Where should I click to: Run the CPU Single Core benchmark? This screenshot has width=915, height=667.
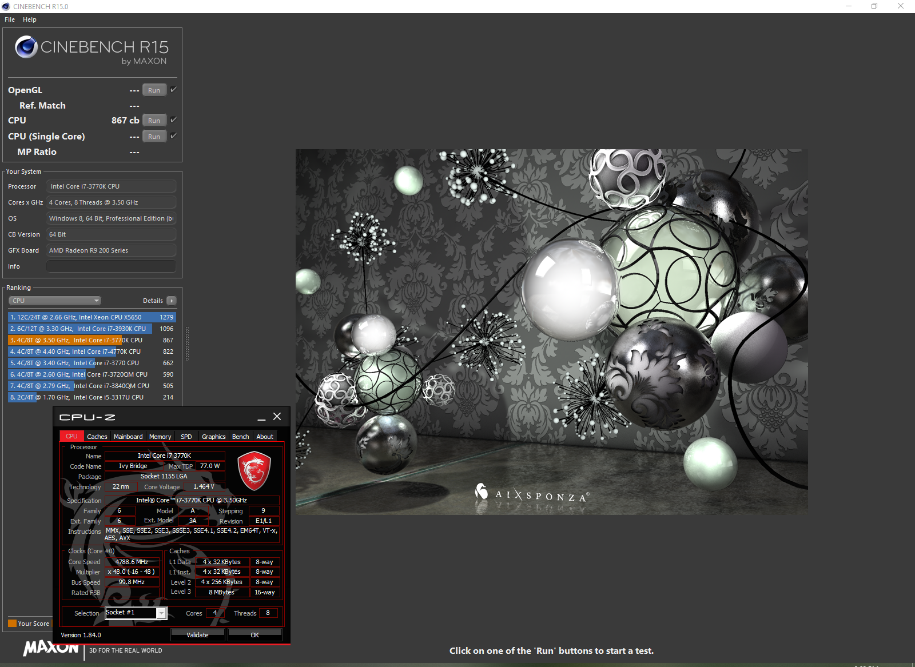154,137
